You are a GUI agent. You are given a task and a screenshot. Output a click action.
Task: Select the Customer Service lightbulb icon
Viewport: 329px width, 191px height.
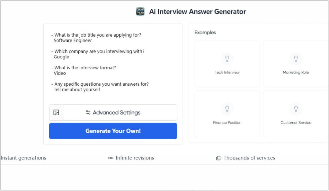click(296, 109)
